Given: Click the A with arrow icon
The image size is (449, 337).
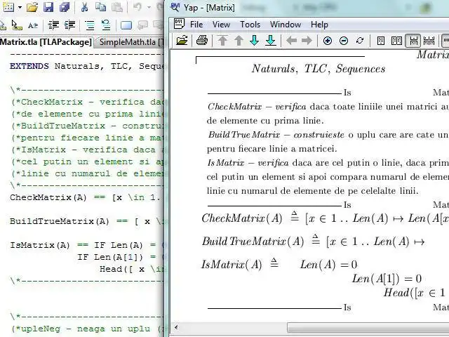Looking at the screenshot, I should click(x=33, y=25).
